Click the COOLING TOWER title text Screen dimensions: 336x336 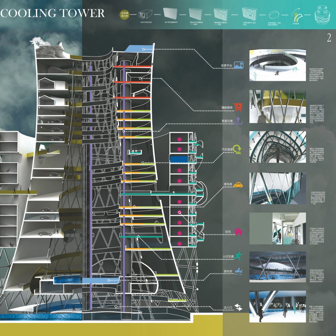click(52, 13)
